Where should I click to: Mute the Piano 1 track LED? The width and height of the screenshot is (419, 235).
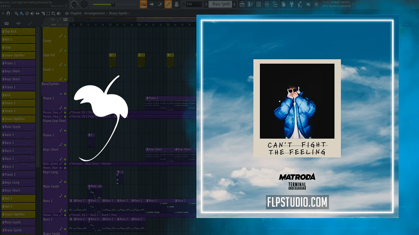tap(65, 108)
